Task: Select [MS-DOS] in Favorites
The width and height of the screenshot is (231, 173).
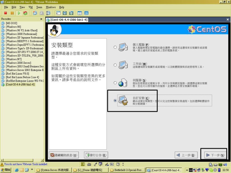Action: click(12, 23)
